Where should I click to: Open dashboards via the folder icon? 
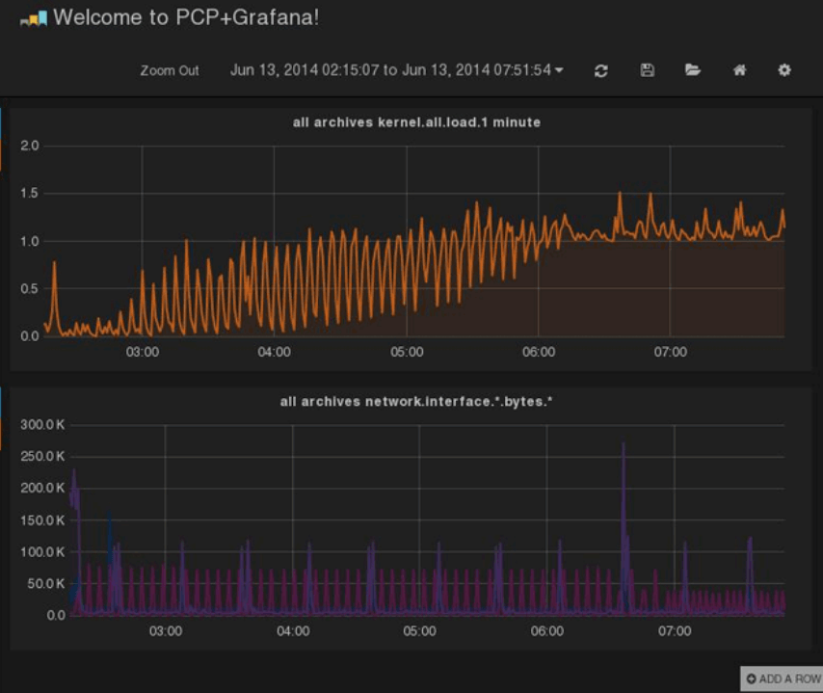click(693, 69)
